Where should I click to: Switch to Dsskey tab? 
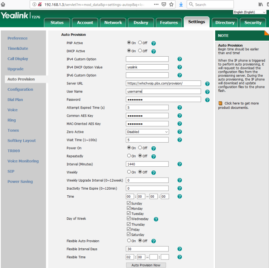[141, 23]
